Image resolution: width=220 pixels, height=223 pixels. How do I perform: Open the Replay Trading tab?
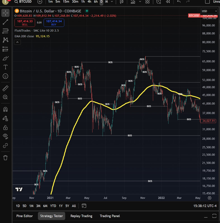click(81, 216)
